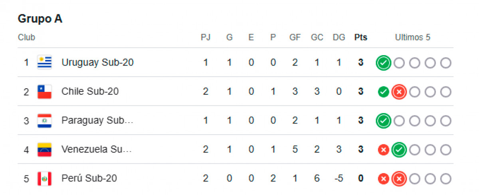Click the Perú flag icon

[x=44, y=178]
